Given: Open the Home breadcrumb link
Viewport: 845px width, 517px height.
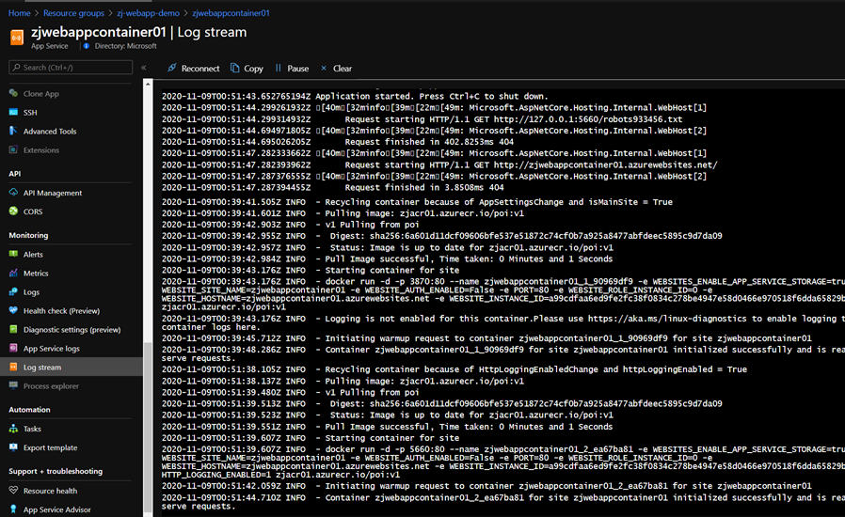Looking at the screenshot, I should click(x=20, y=13).
